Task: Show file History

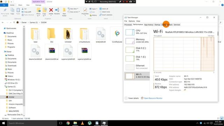Action: pos(93,15)
